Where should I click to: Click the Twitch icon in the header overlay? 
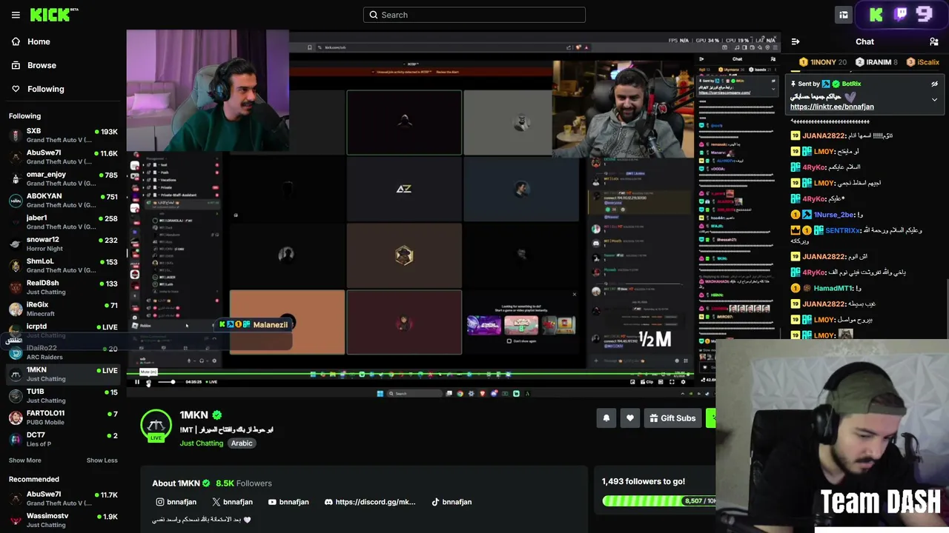[x=902, y=14]
